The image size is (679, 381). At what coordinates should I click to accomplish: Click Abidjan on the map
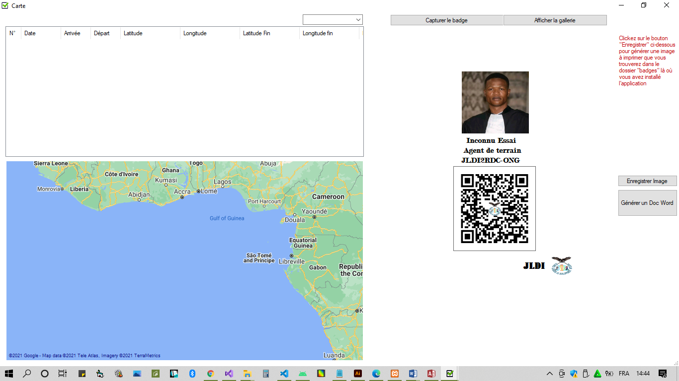point(139,195)
